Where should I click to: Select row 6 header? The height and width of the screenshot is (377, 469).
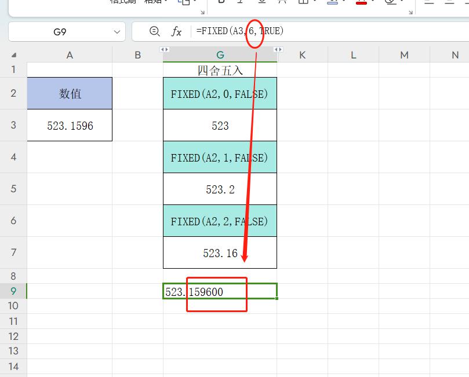pos(13,221)
